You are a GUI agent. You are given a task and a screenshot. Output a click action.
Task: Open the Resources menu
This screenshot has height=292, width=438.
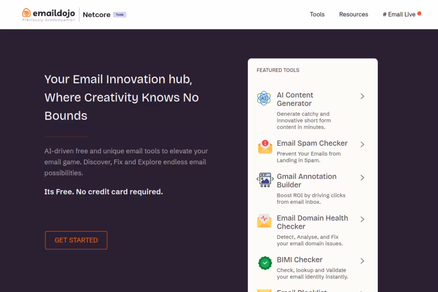[x=354, y=14]
